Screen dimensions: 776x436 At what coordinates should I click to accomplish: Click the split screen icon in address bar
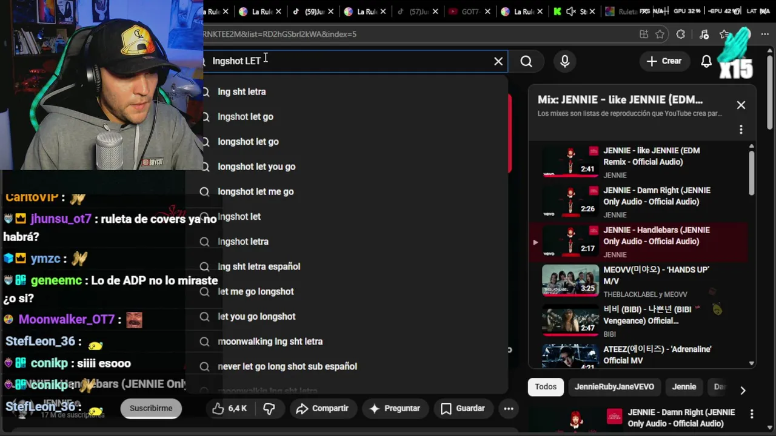pos(643,35)
